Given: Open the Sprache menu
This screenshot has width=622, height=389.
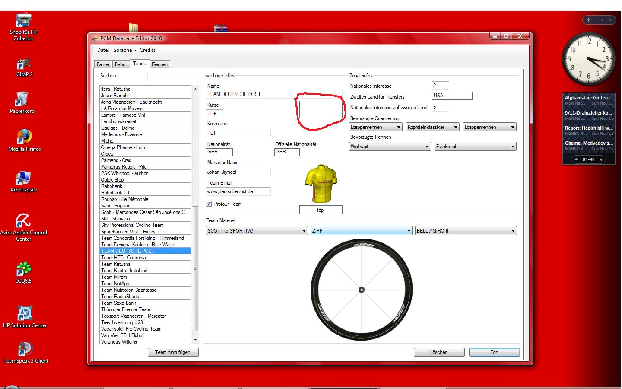Looking at the screenshot, I should [124, 50].
